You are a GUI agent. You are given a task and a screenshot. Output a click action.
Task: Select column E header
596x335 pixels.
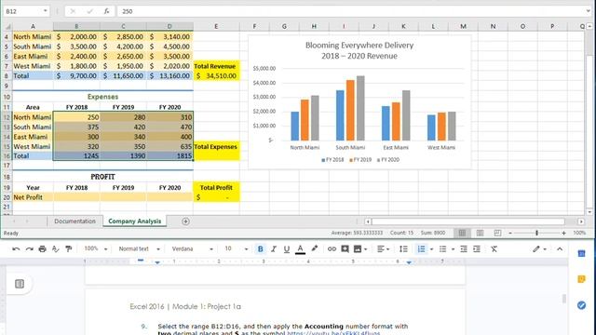tap(216, 26)
